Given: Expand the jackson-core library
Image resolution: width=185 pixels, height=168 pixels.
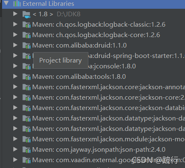Looking at the screenshot, I should [x=15, y=97].
